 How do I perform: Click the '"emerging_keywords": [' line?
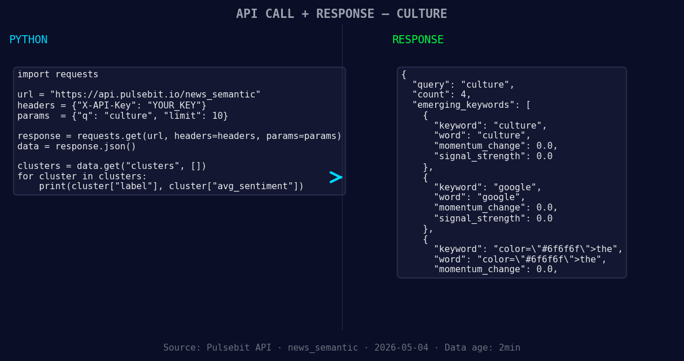(472, 105)
